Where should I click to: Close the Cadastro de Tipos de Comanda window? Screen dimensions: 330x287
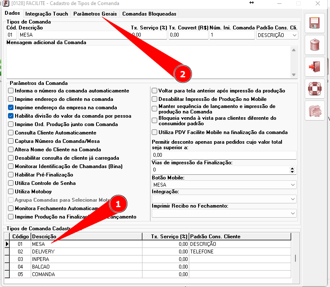(x=318, y=3)
